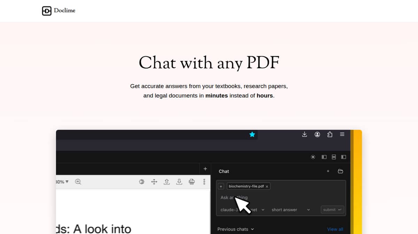
Task: Click the blue bookmark star icon
Action: pos(252,134)
